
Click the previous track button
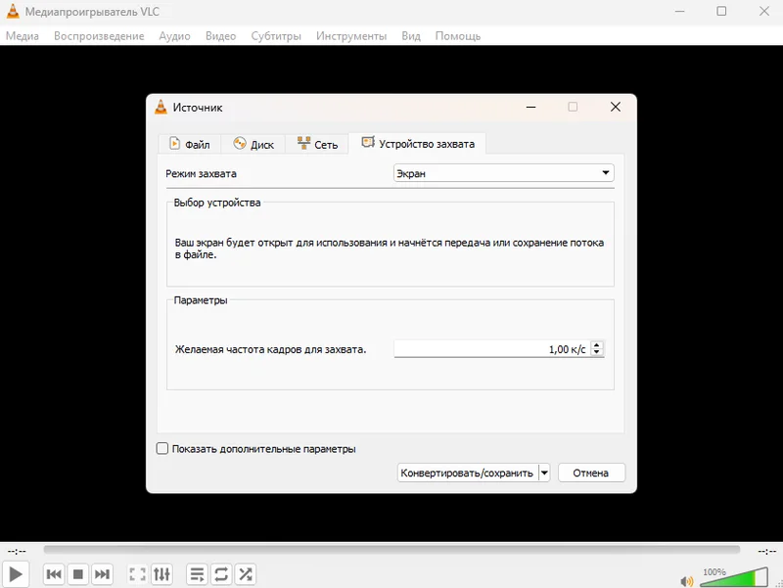54,574
